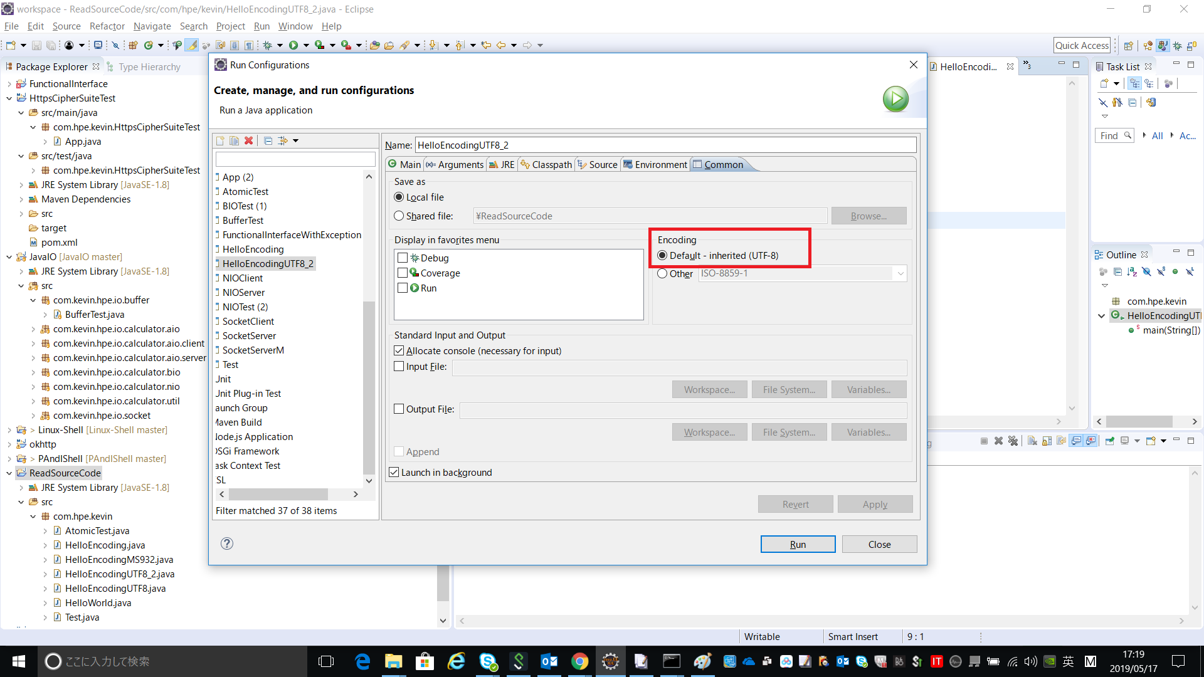Click the Close button in dialog
Image resolution: width=1204 pixels, height=677 pixels.
tap(879, 544)
